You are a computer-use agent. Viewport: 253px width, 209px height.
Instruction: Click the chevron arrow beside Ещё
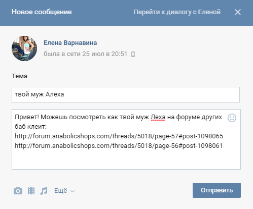(x=73, y=191)
